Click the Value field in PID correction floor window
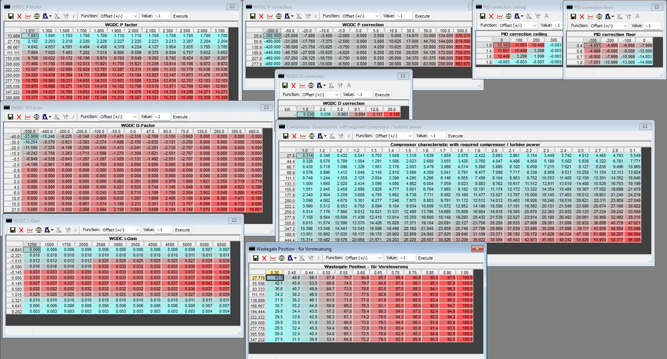This screenshot has height=359, width=667. point(652,26)
